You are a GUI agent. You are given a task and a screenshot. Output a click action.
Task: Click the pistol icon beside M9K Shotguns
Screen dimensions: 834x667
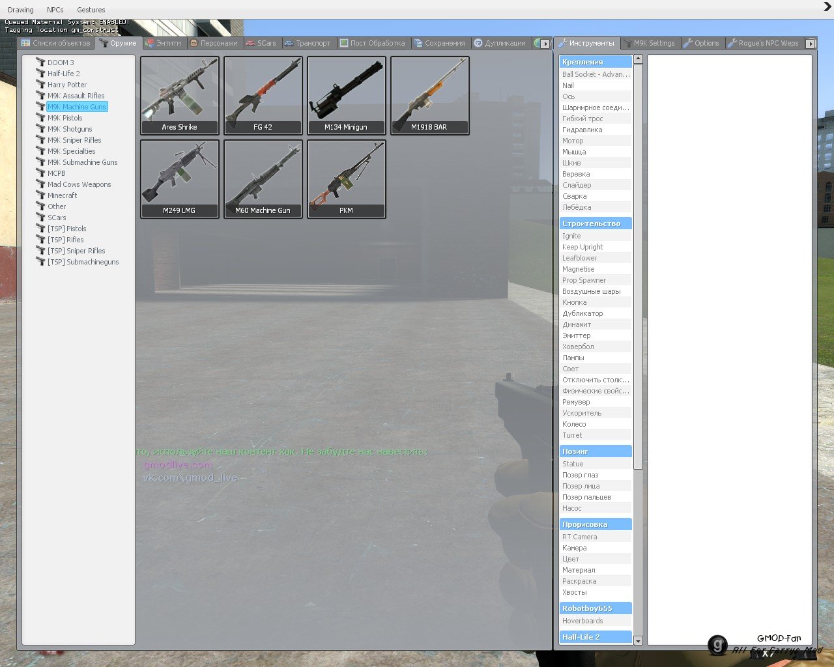tap(40, 129)
